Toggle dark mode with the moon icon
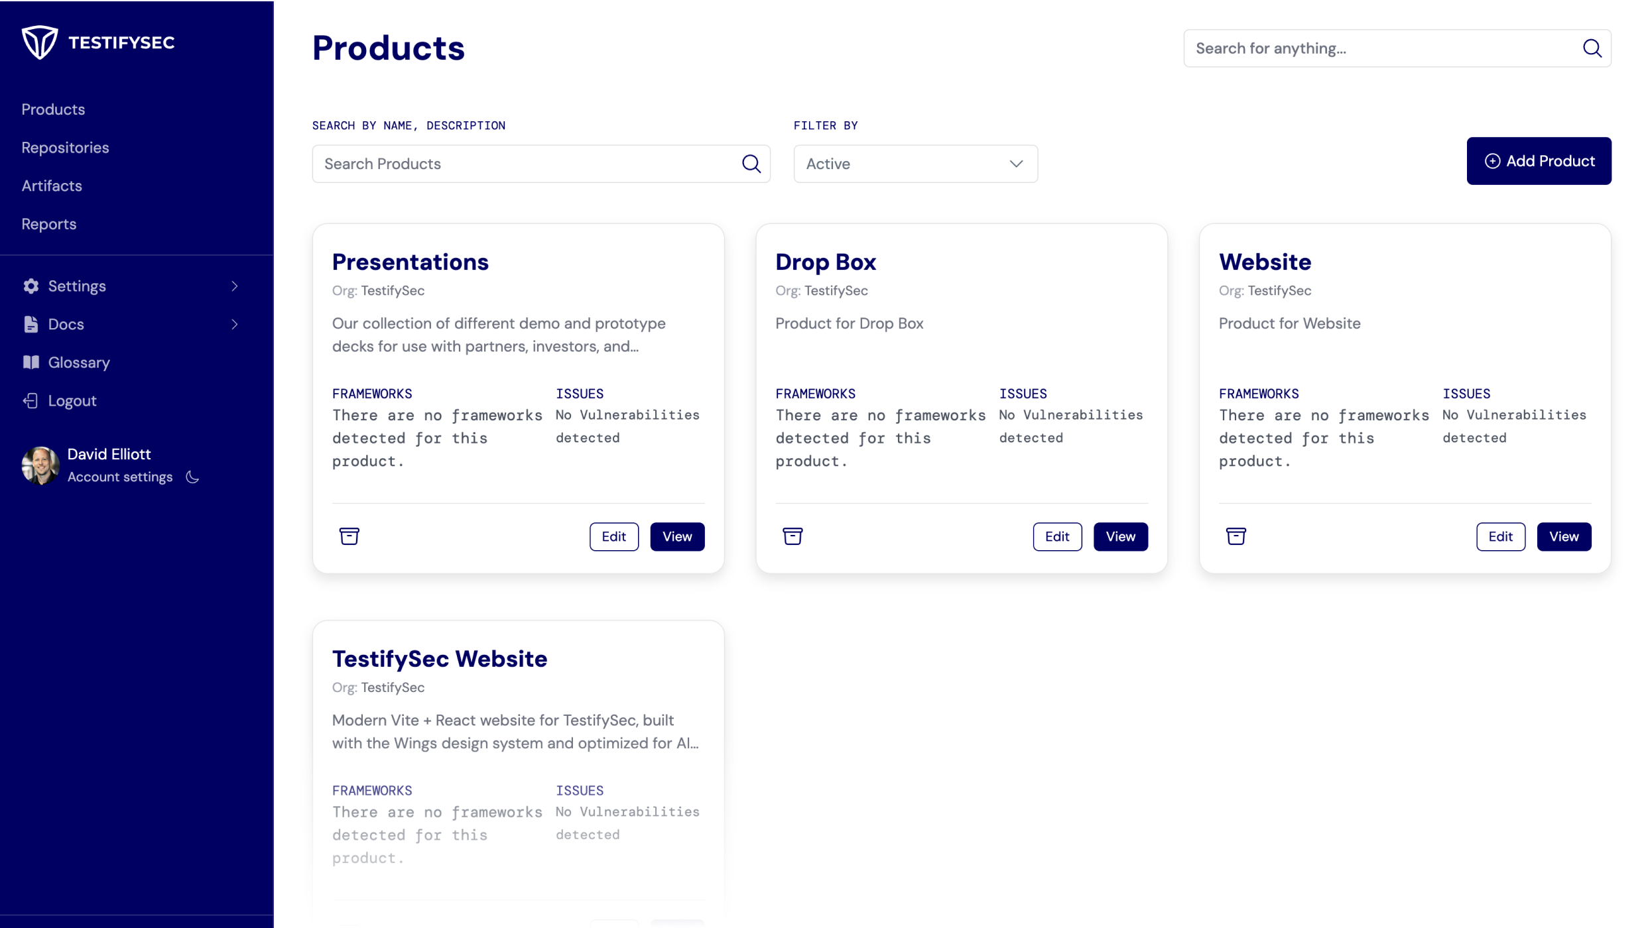The image size is (1650, 928). pyautogui.click(x=192, y=477)
